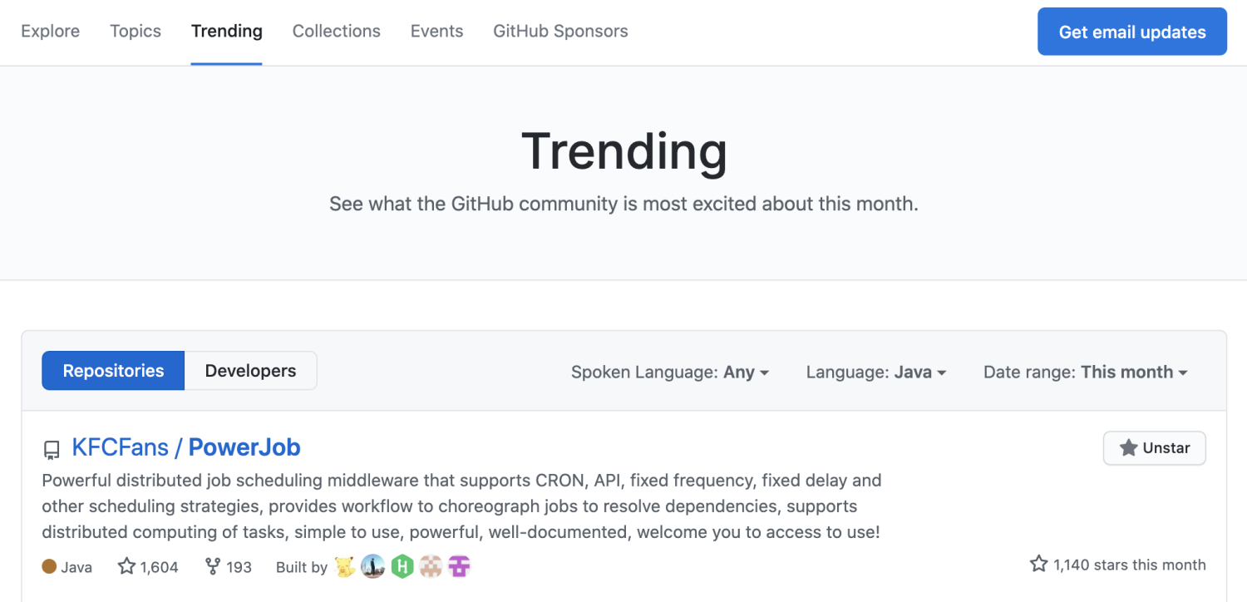
Task: Click the fourth pixelated contributor avatar
Action: [431, 567]
